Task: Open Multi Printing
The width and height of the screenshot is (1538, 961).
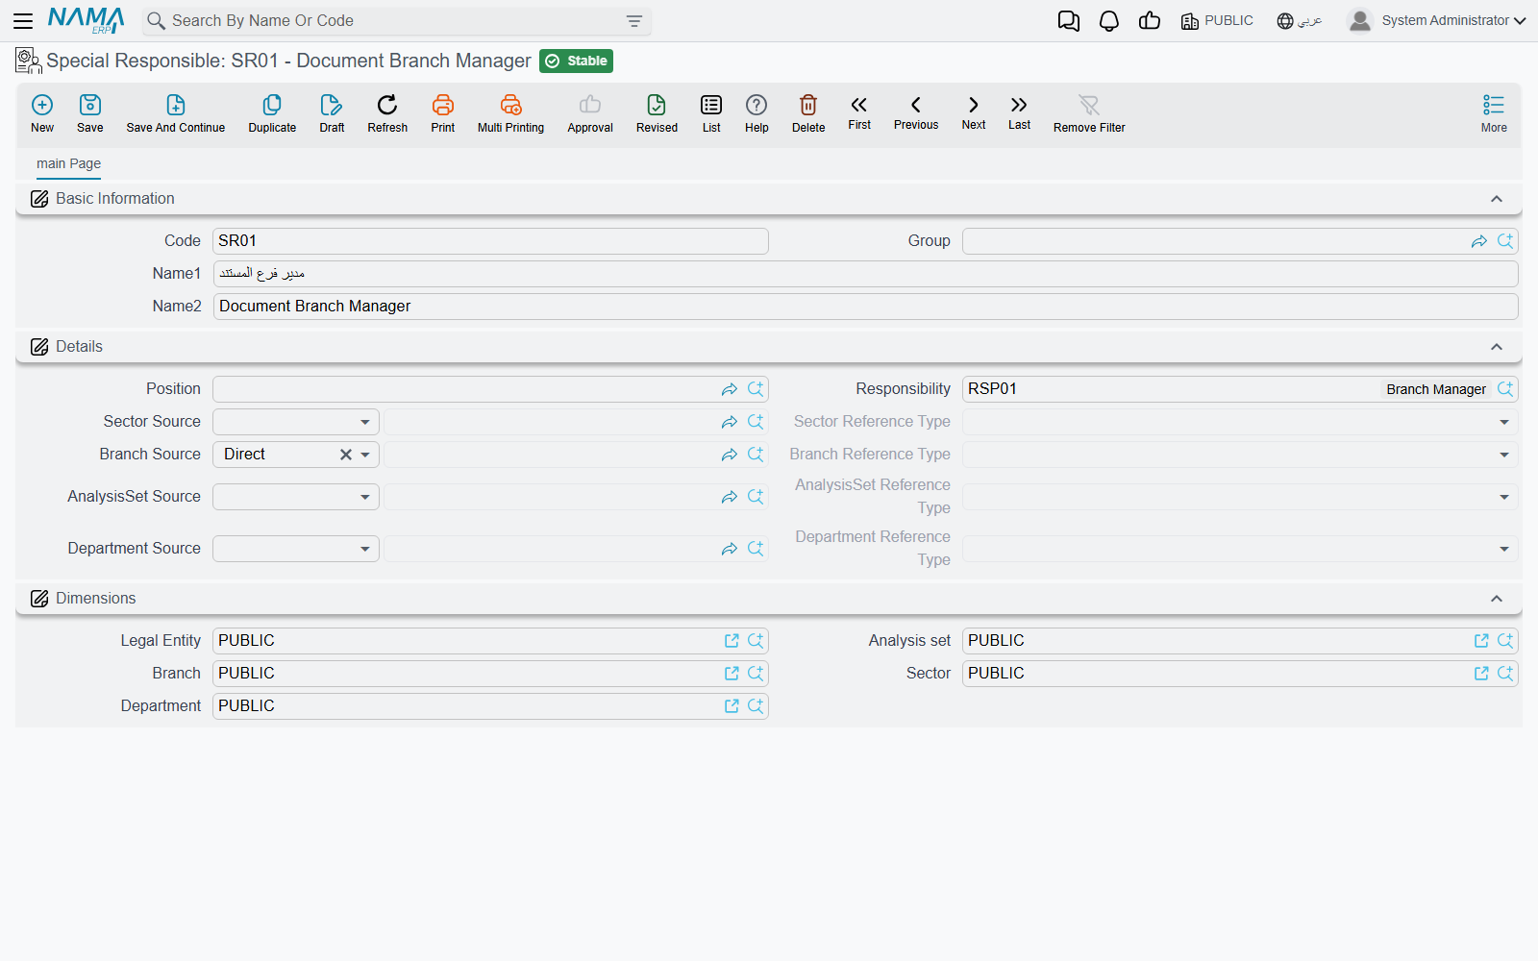Action: click(510, 113)
